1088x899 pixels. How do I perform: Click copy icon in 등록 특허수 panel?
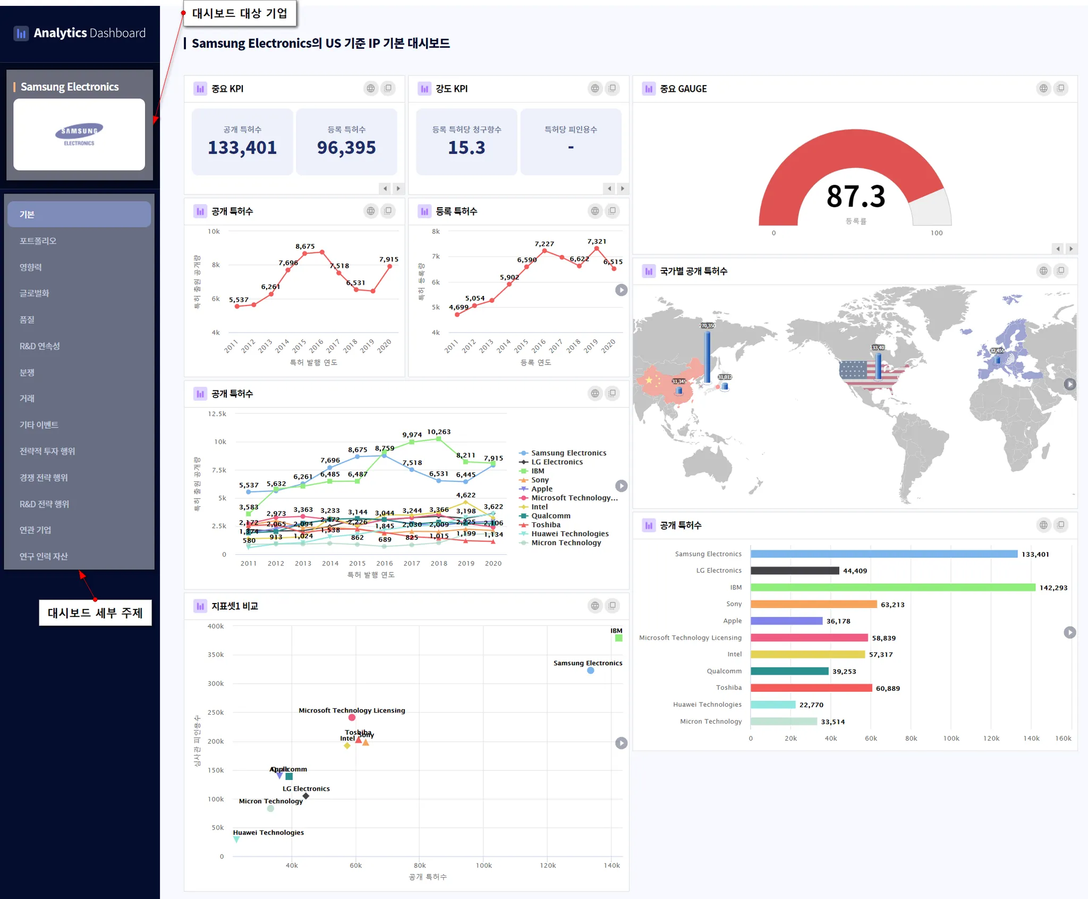click(x=613, y=211)
